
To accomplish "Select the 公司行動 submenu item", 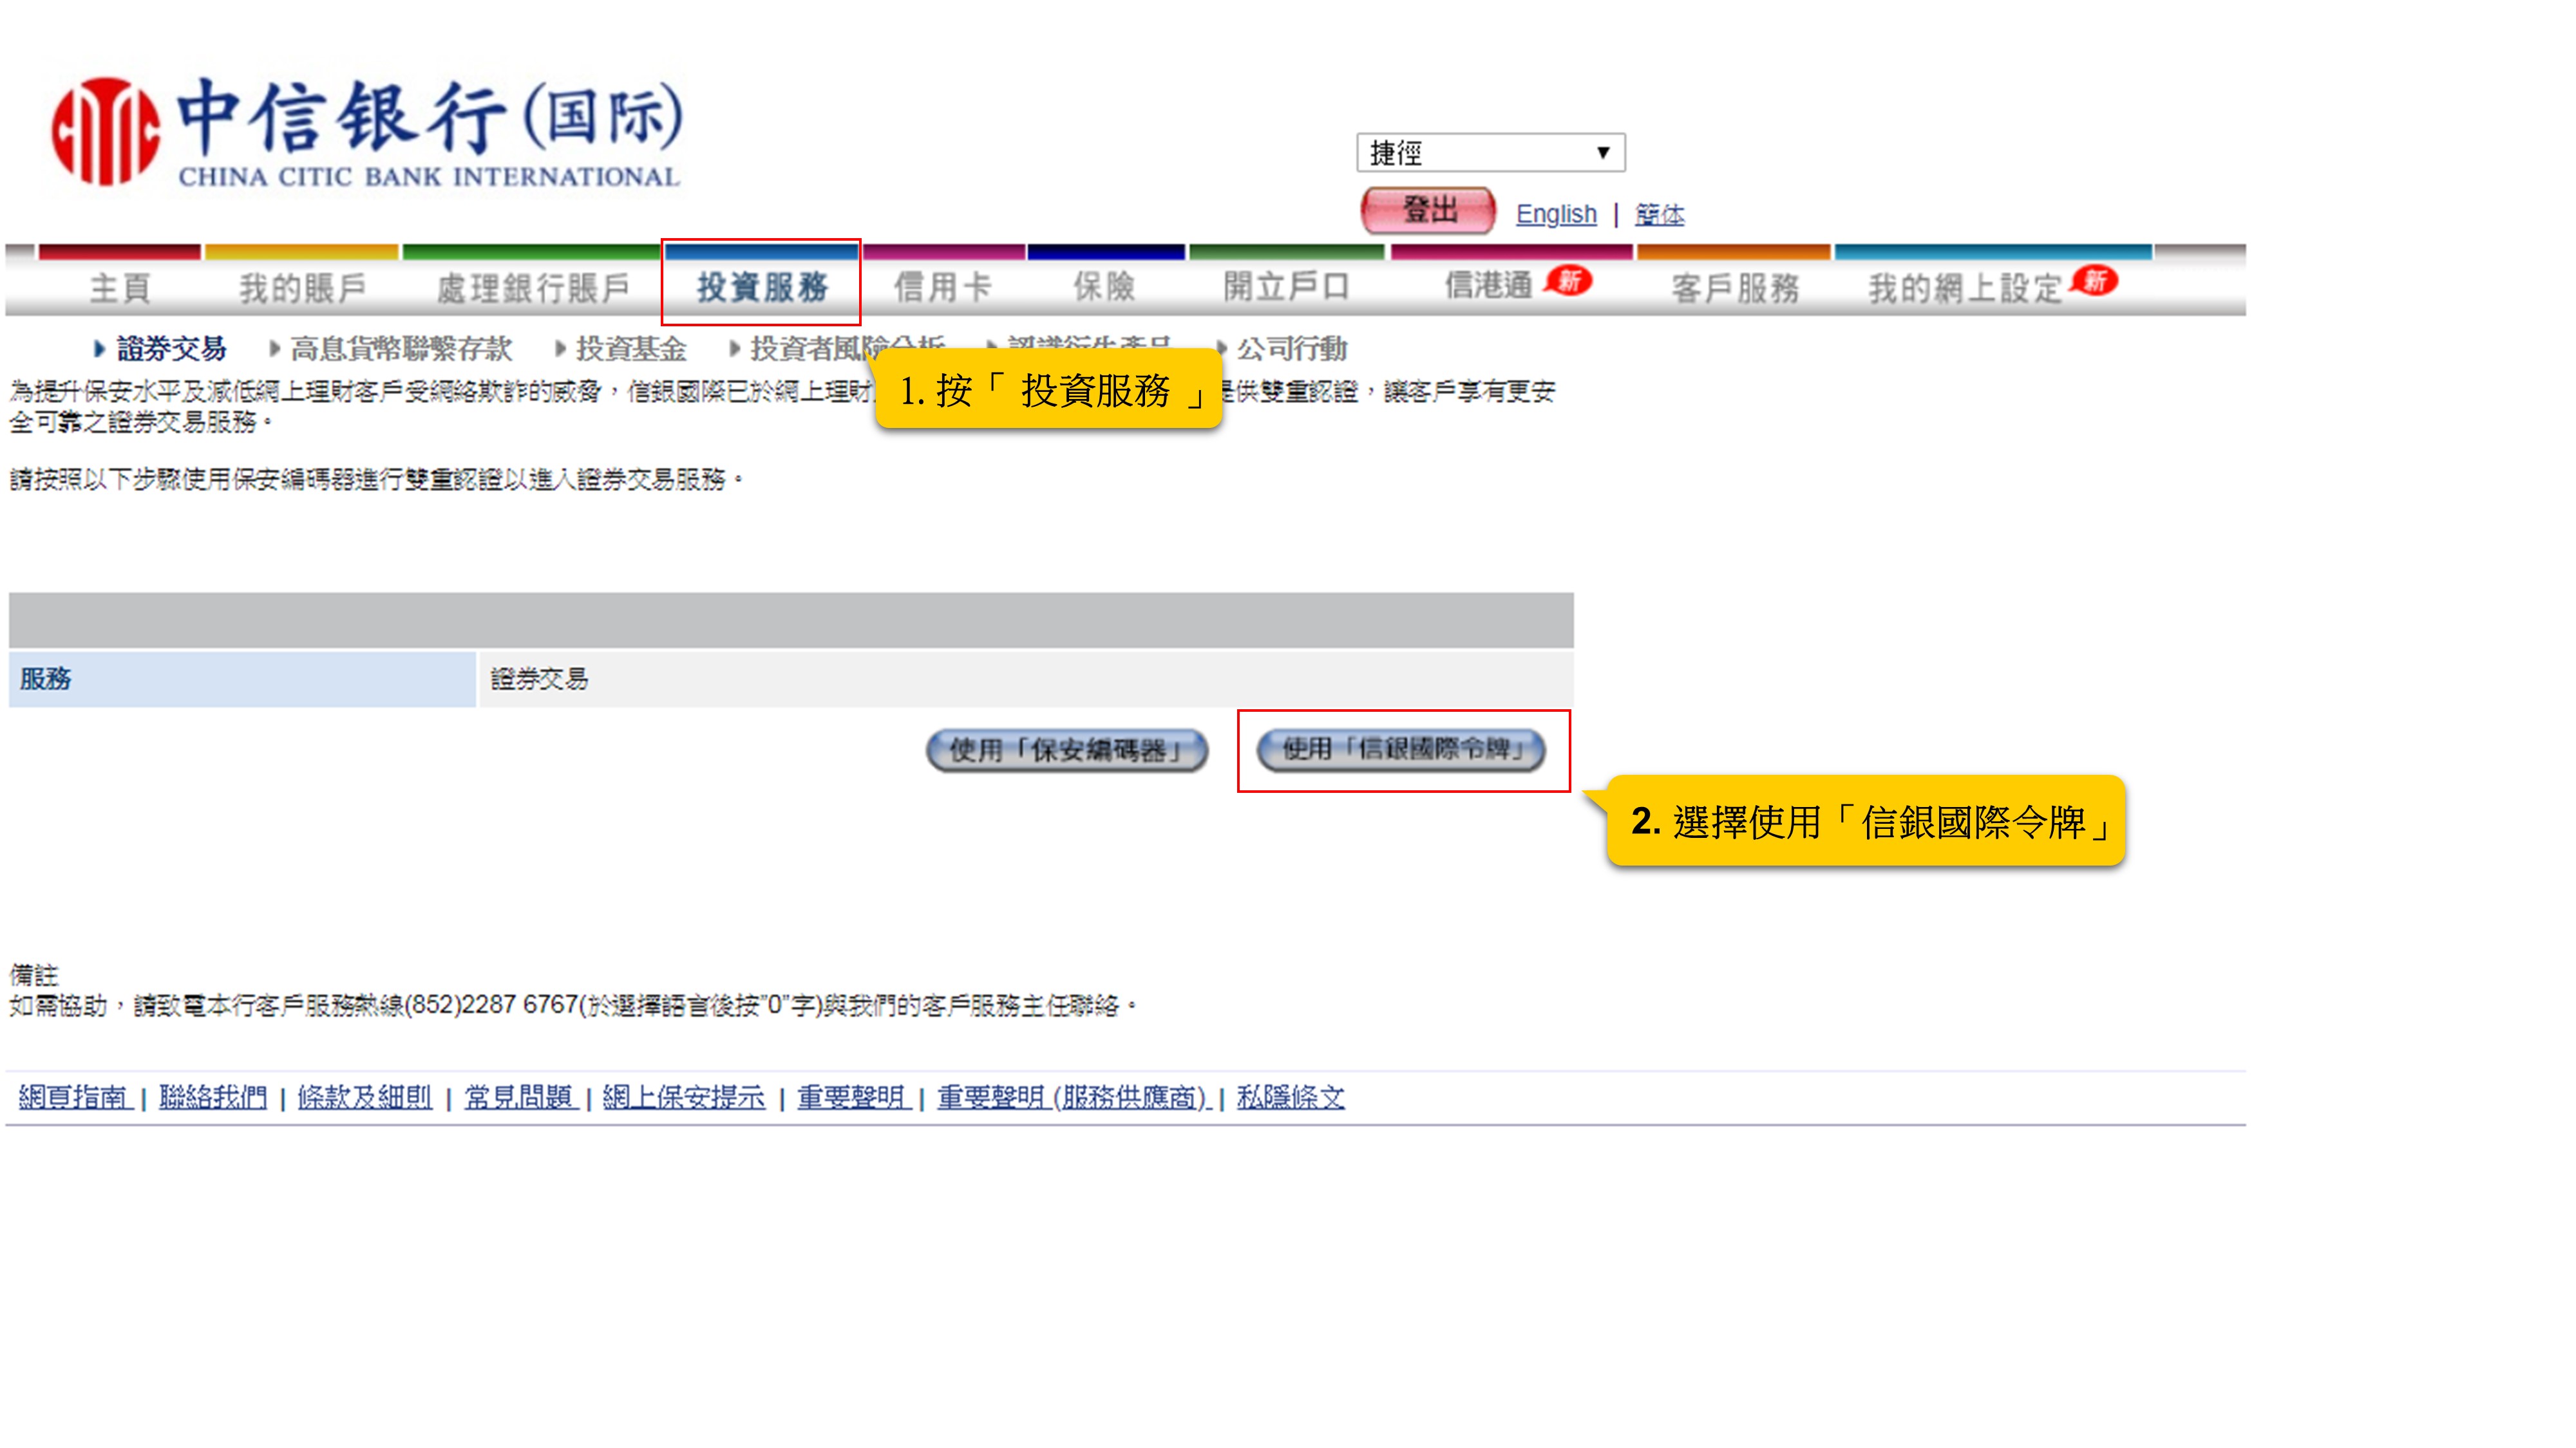I will click(x=1292, y=349).
